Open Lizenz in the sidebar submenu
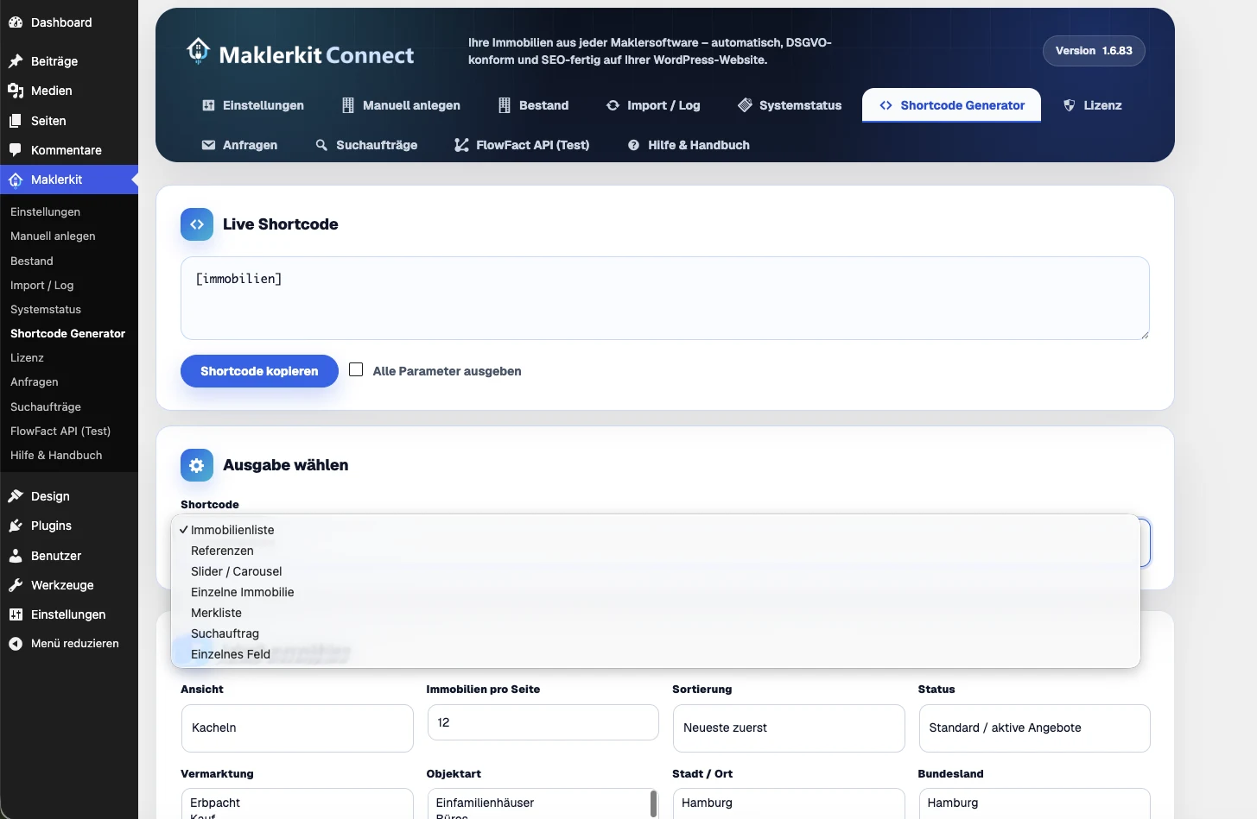 point(27,357)
